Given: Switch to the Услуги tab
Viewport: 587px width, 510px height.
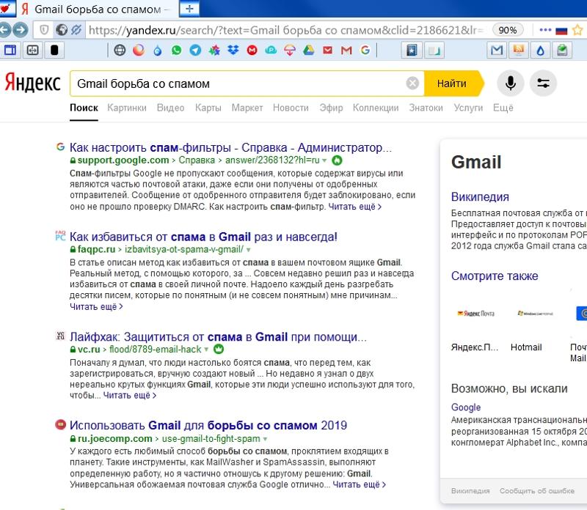Looking at the screenshot, I should click(468, 108).
